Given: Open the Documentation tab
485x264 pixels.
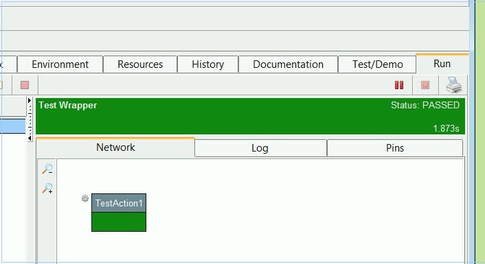Looking at the screenshot, I should click(289, 64).
